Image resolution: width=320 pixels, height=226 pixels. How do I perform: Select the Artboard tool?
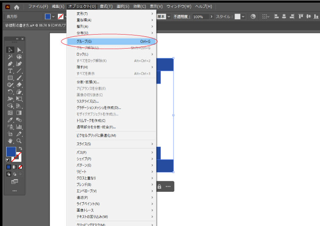[10, 134]
